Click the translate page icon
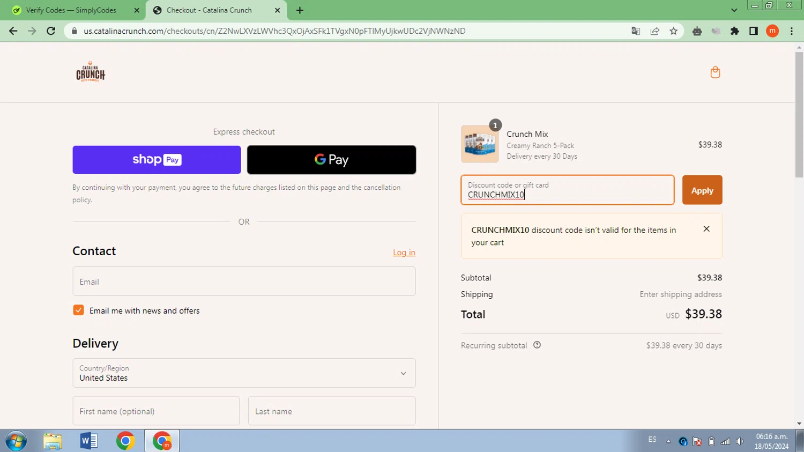Viewport: 804px width, 452px height. tap(636, 31)
